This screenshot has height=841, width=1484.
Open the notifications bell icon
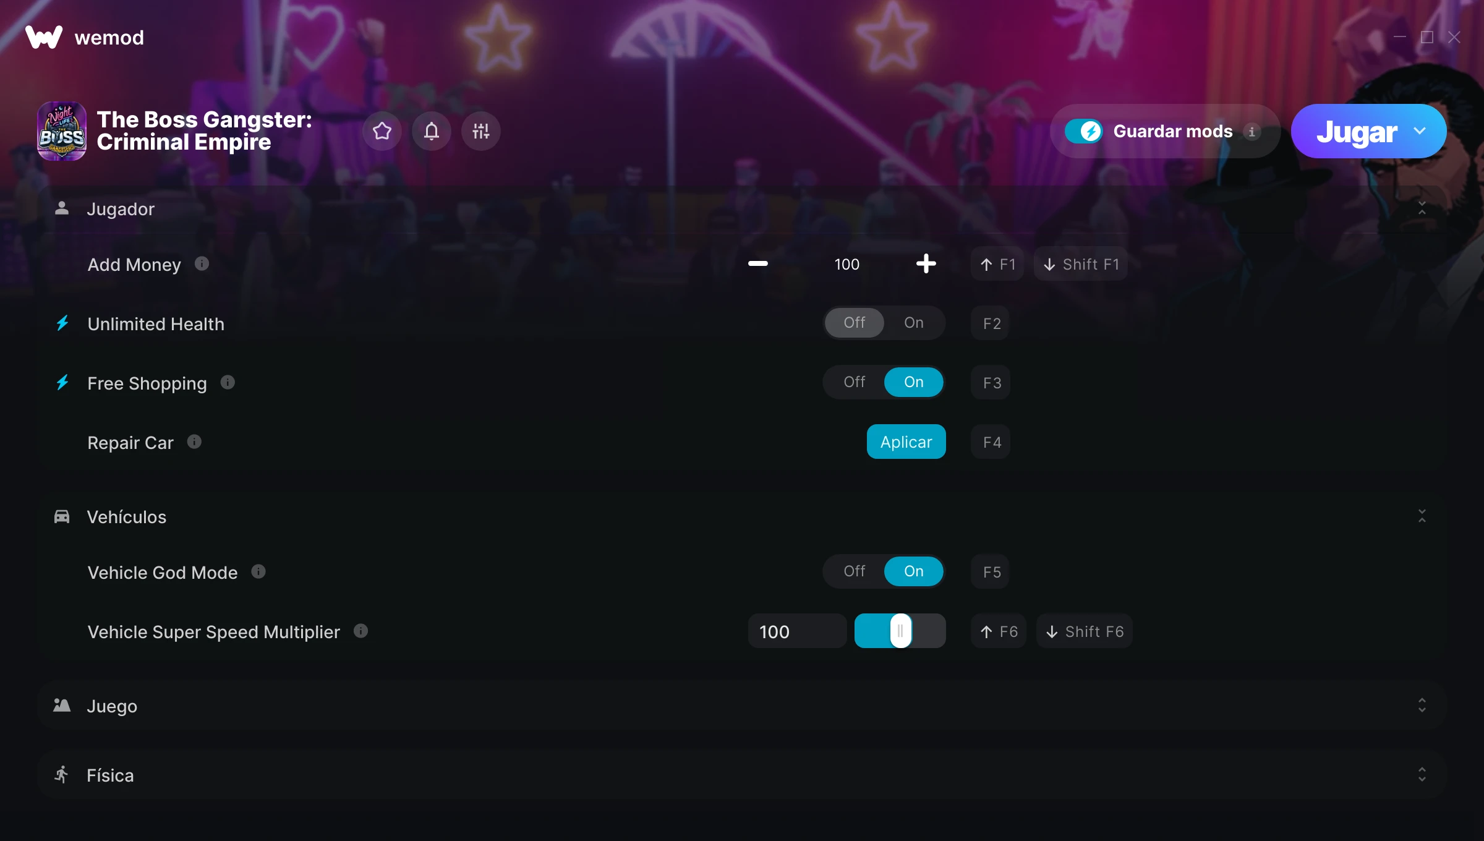(x=432, y=131)
